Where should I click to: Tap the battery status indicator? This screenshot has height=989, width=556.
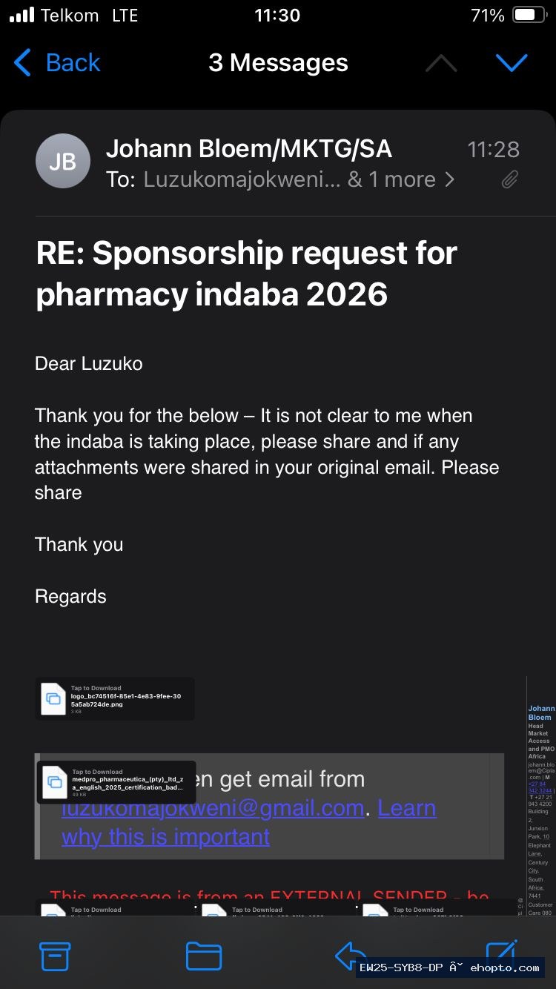530,16
